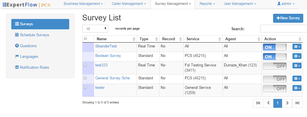Click the gear icon for SikanderTest row
The height and width of the screenshot is (117, 307).
(x=297, y=47)
